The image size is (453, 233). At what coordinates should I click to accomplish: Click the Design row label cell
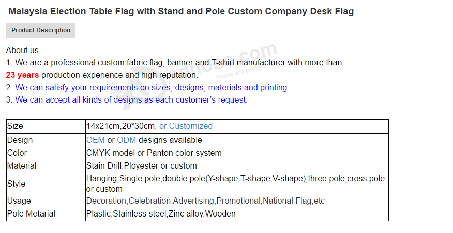pyautogui.click(x=46, y=140)
